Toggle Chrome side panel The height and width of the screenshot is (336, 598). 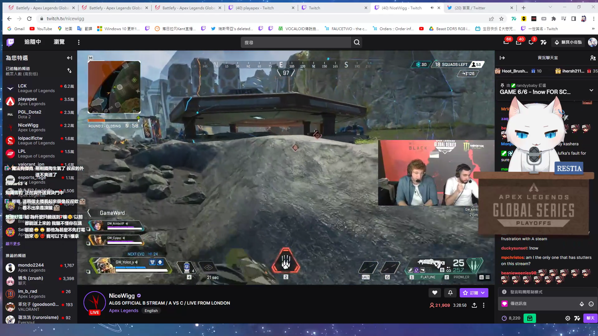[574, 19]
